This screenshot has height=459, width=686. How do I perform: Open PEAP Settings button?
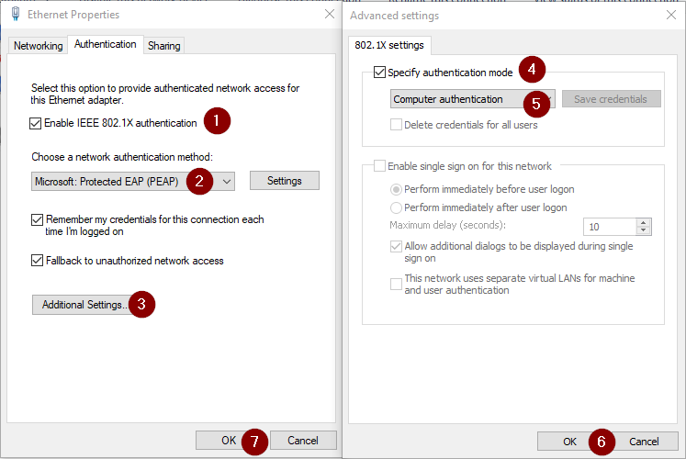(285, 181)
